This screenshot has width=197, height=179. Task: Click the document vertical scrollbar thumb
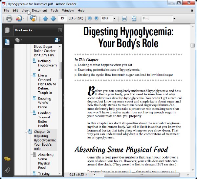(x=193, y=45)
